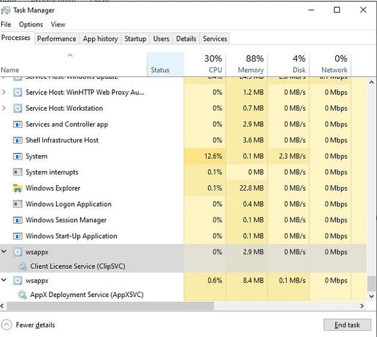377x337 pixels.
Task: Click the horizontal scrollbar thumb
Action: click(110, 306)
